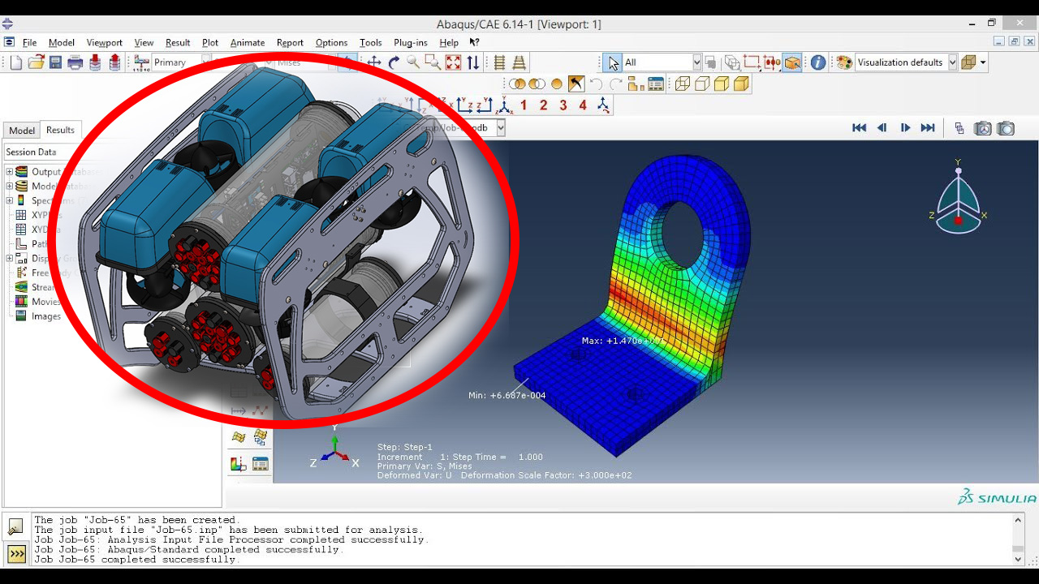Open the render style cube dropdown arrow
1039x584 pixels.
983,62
